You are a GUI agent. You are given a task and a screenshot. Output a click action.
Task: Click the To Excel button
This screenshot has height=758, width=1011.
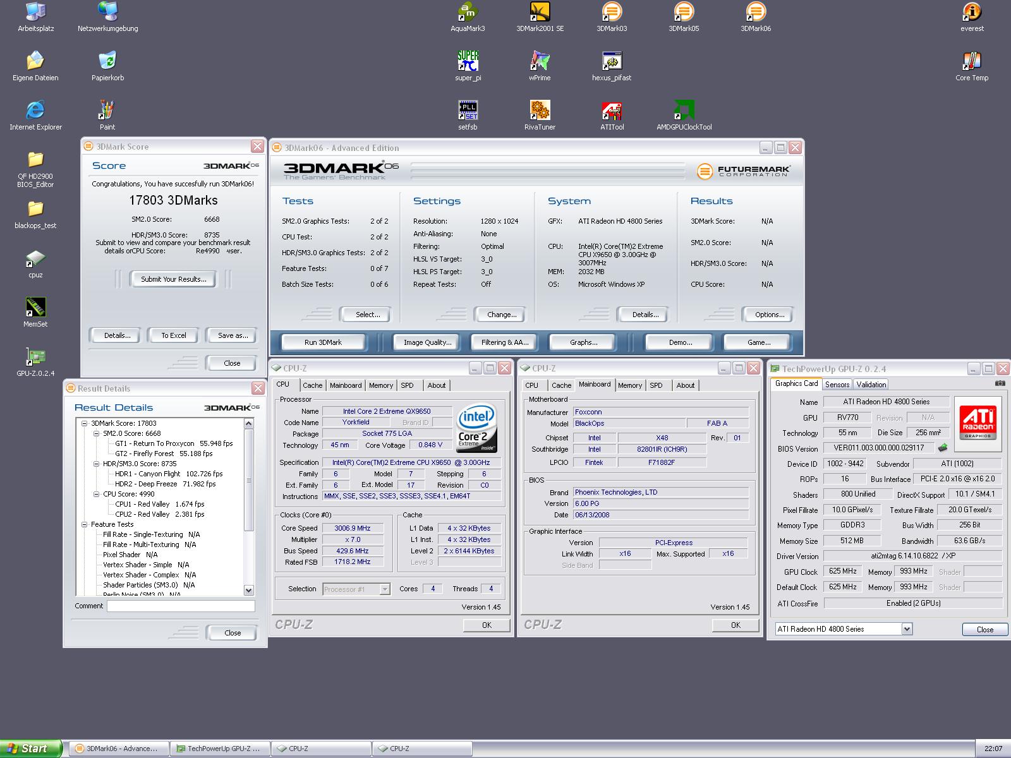pos(173,335)
